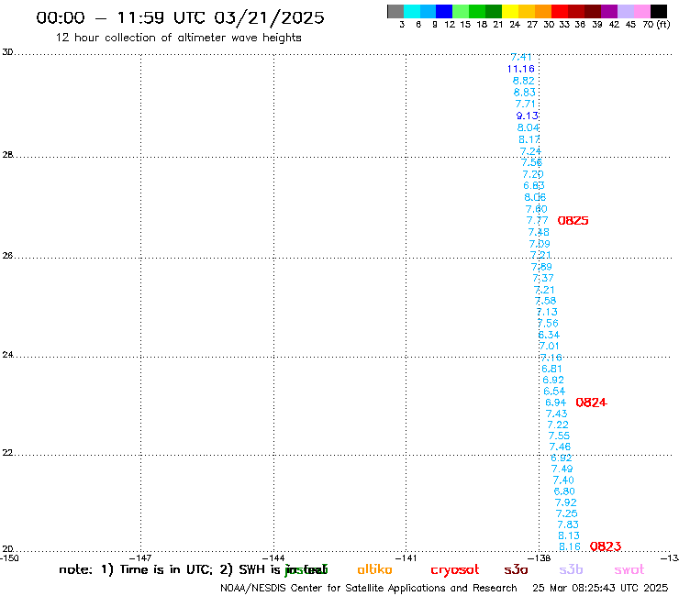This screenshot has height=596, width=679.
Task: Click the 8.83 wave height value
Action: 525,93
